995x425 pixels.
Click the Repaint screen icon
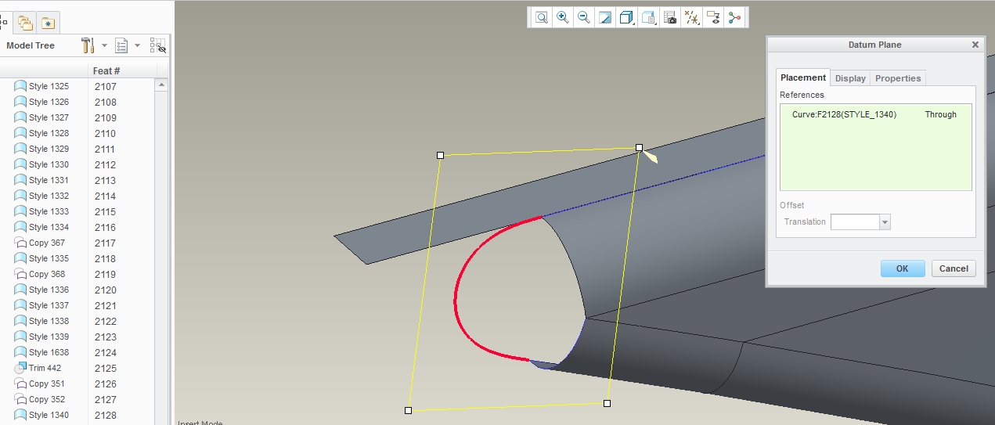click(x=605, y=17)
